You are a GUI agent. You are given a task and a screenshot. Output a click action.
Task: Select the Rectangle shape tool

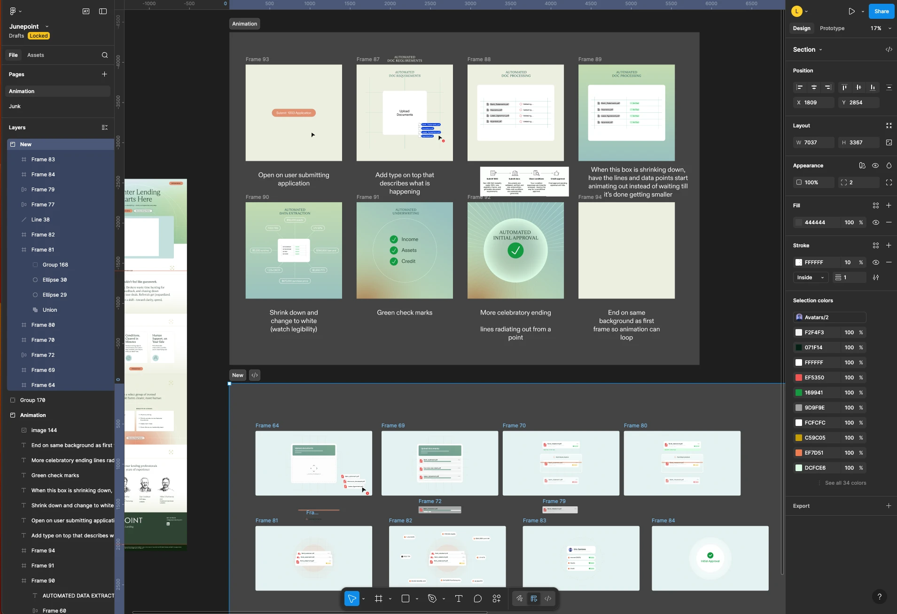[406, 598]
